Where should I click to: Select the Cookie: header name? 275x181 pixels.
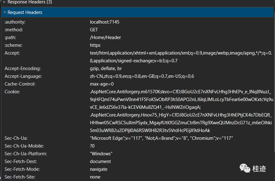pyautogui.click(x=12, y=92)
